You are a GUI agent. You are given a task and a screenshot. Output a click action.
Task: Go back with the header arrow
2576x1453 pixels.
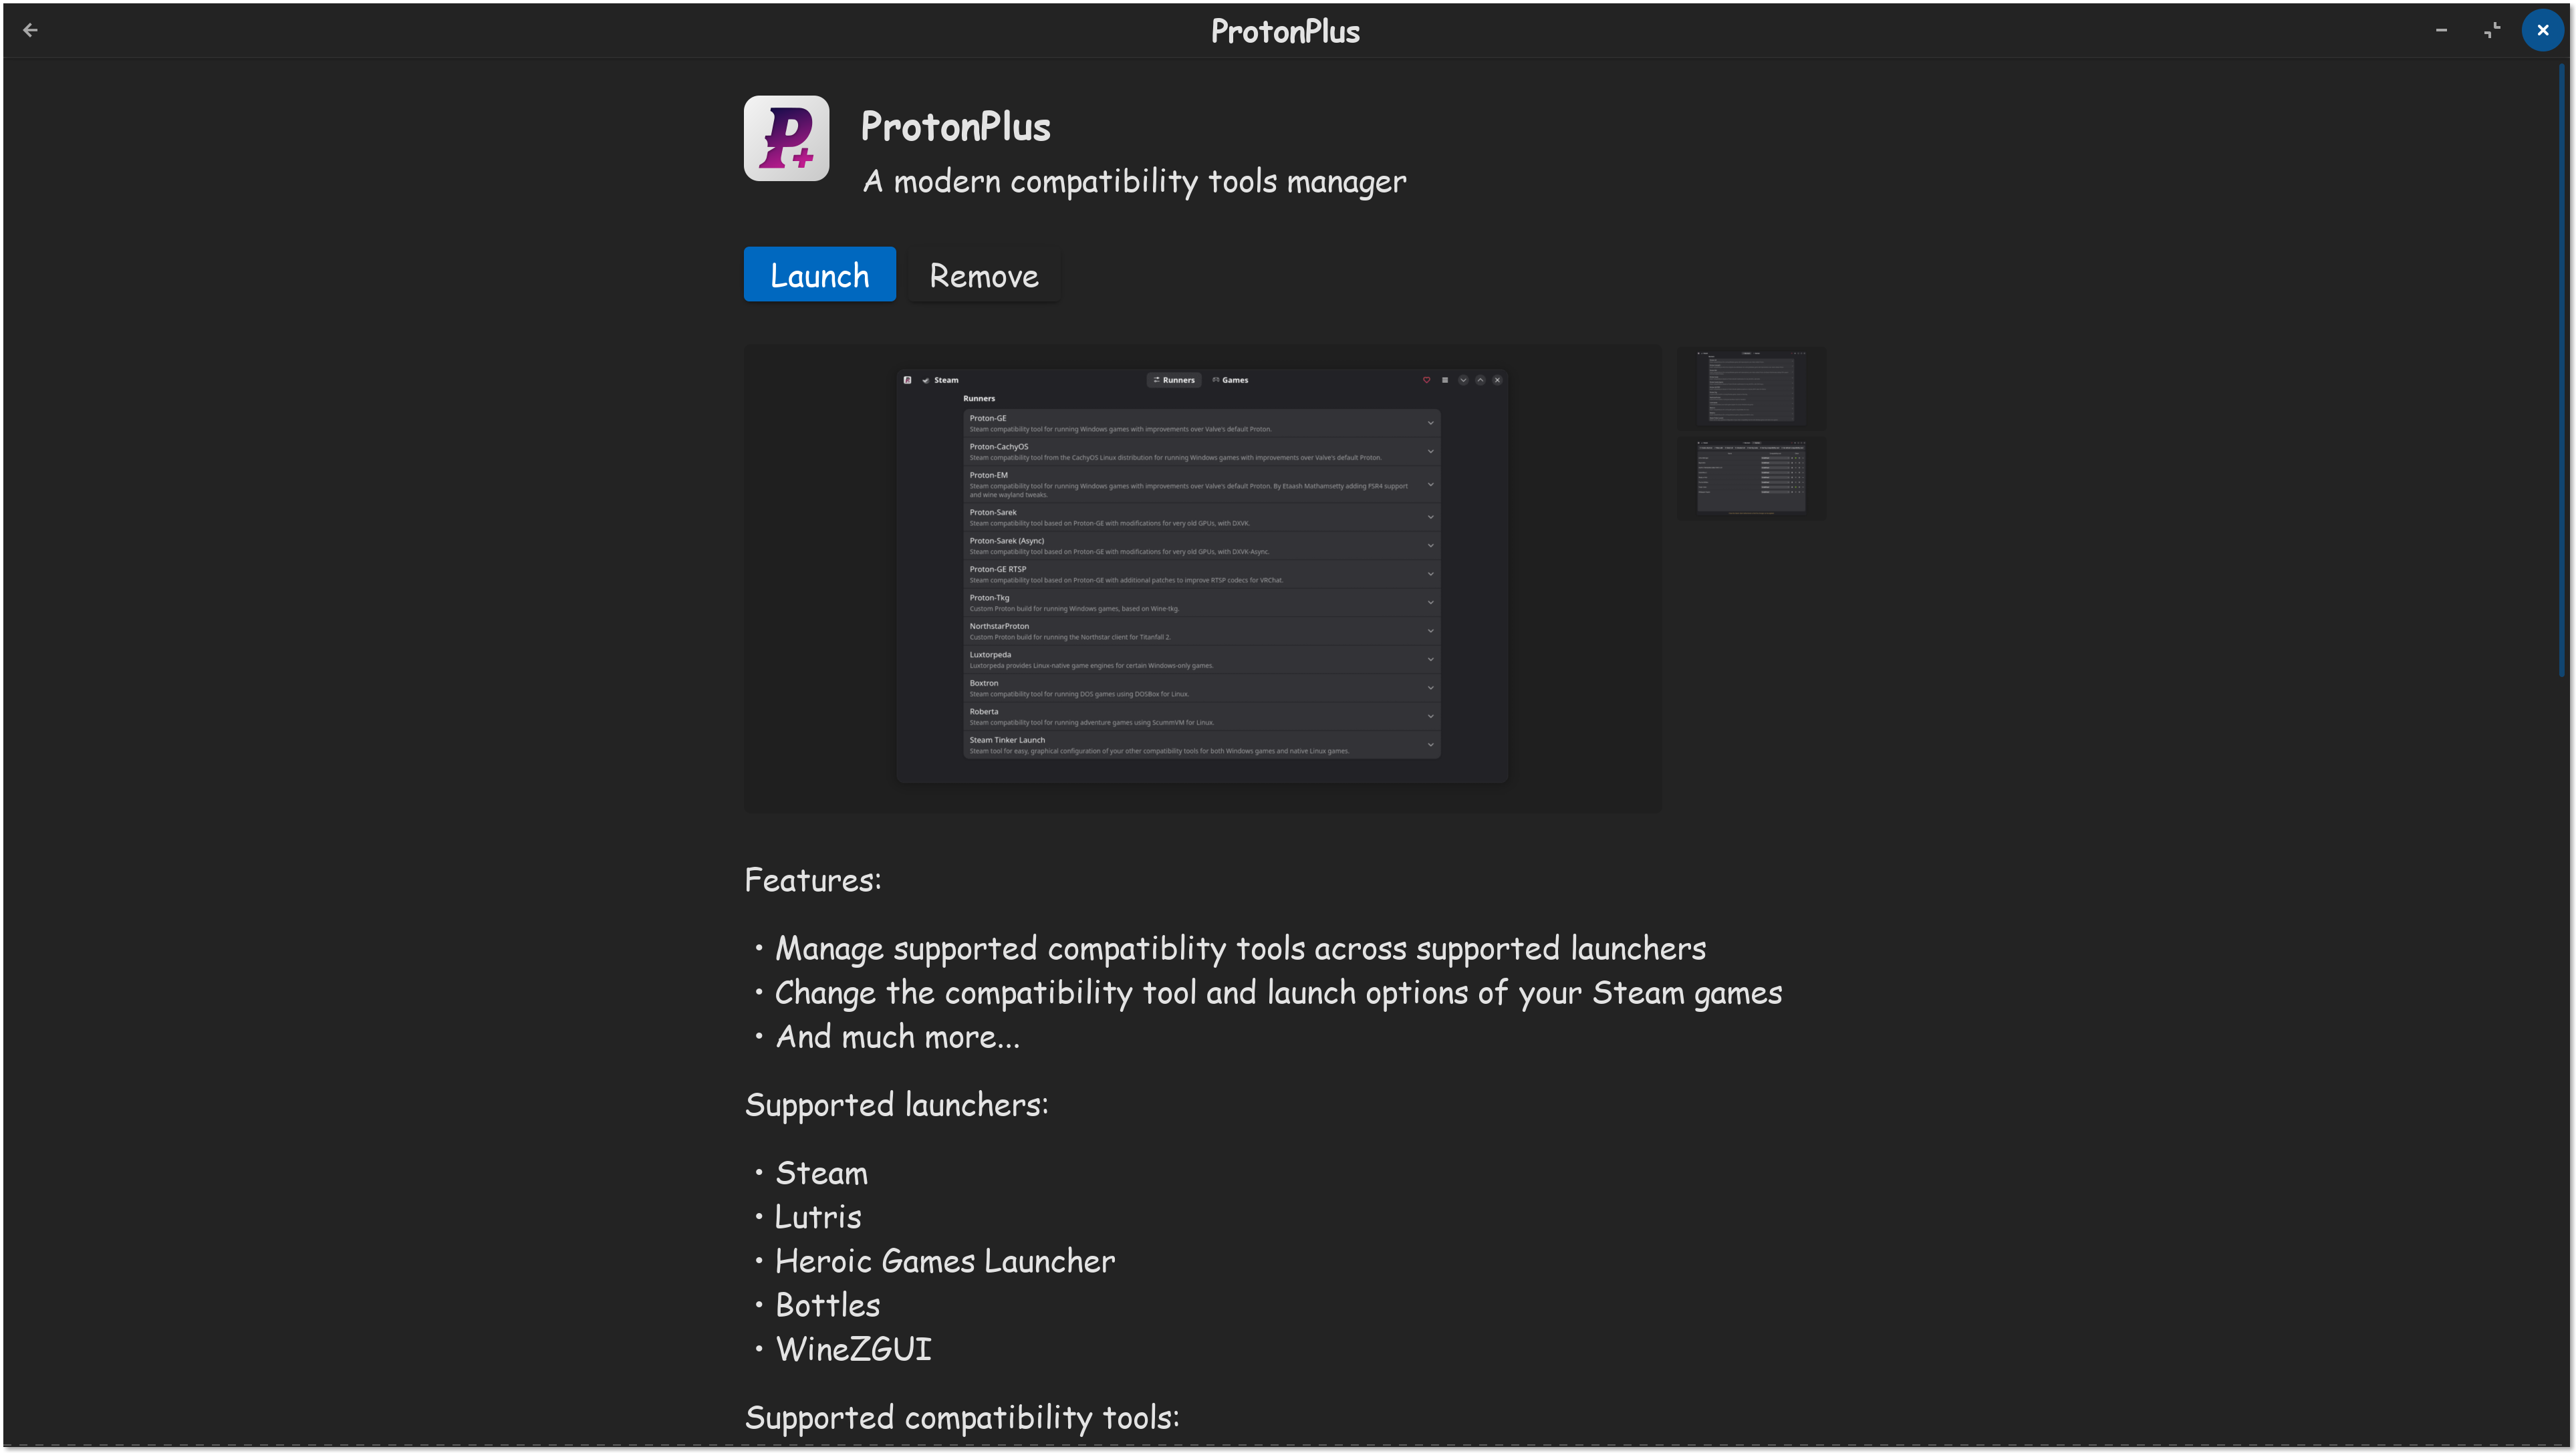(30, 30)
